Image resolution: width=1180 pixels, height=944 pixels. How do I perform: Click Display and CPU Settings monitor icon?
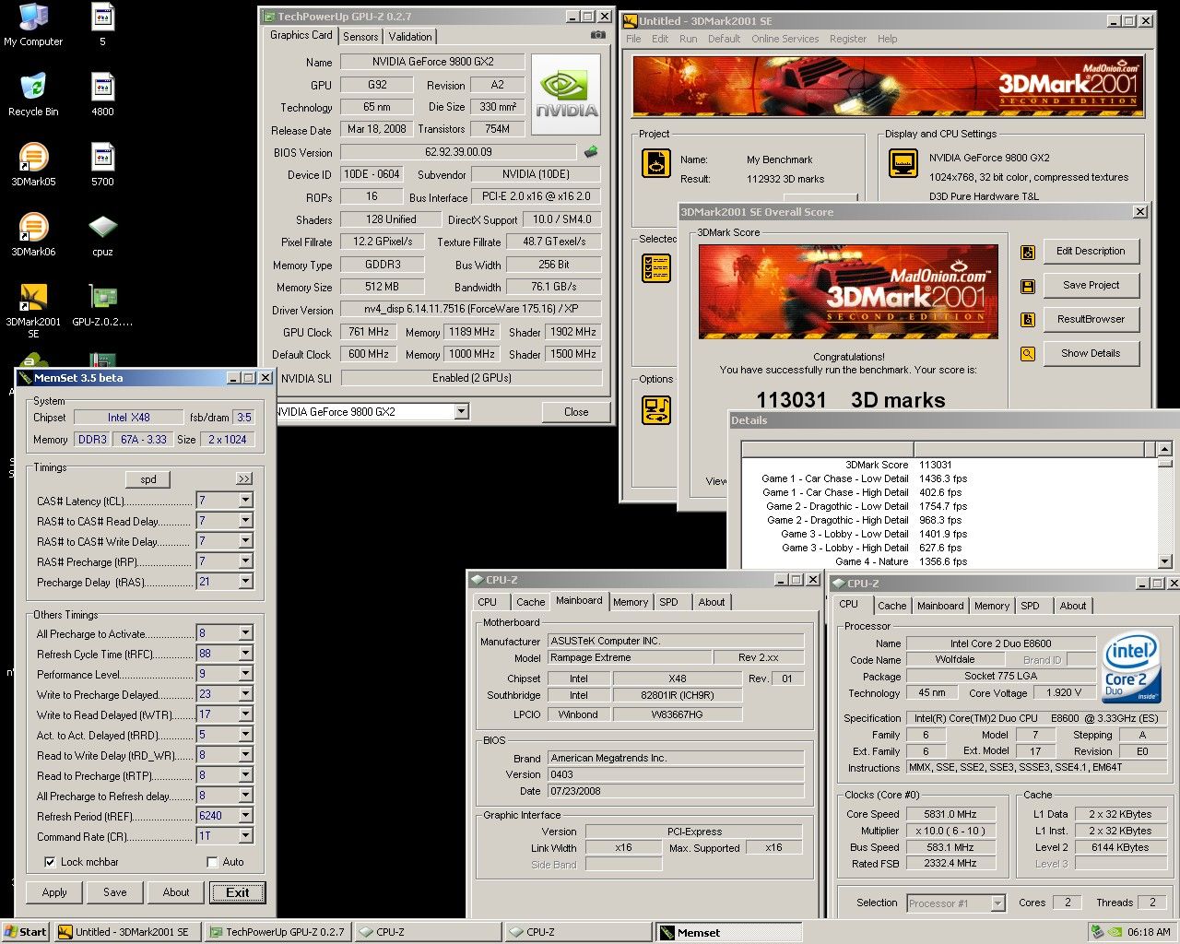(903, 163)
